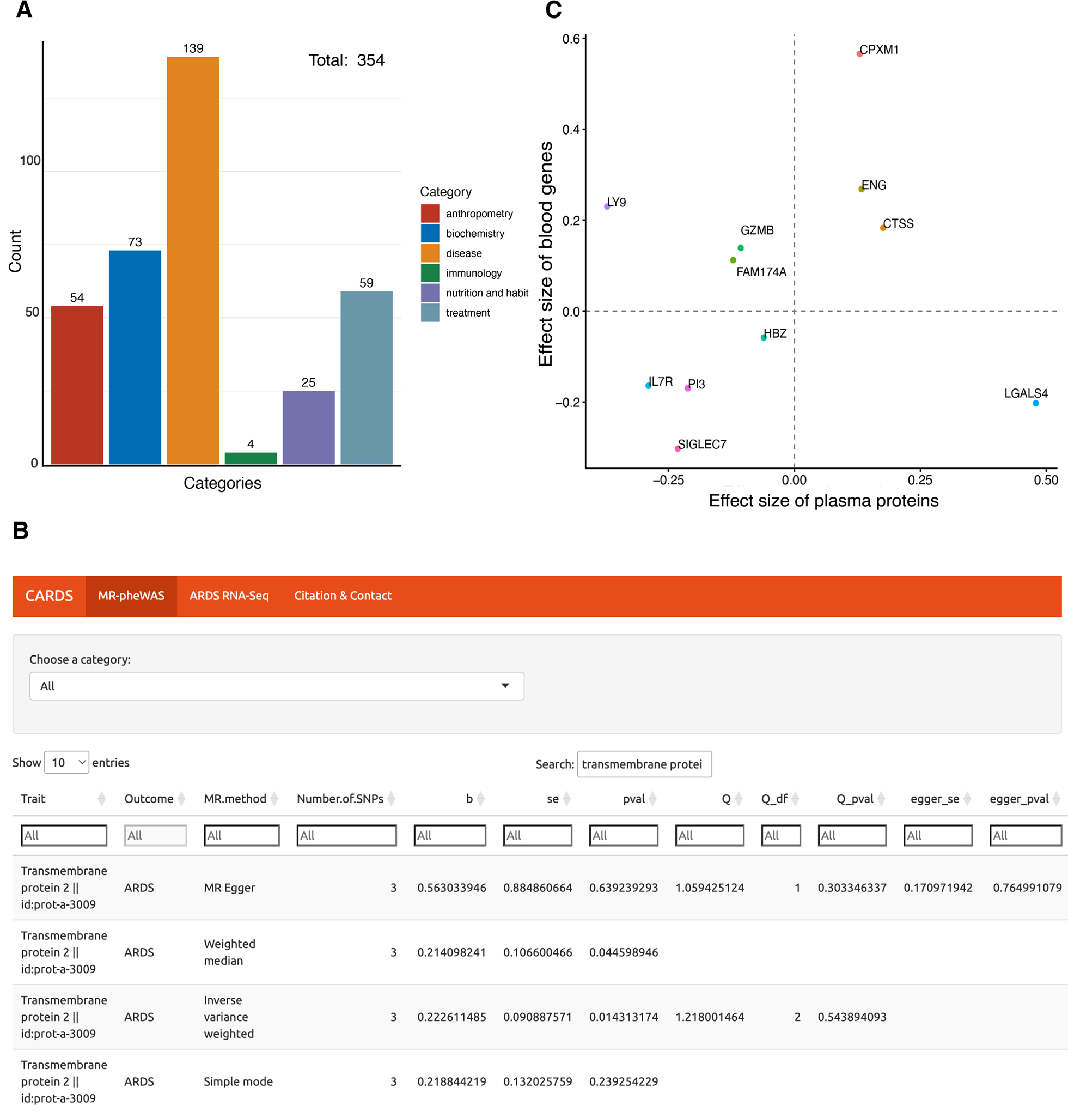Click the LGALS4 scatter point
The height and width of the screenshot is (1112, 1068).
(x=1036, y=403)
